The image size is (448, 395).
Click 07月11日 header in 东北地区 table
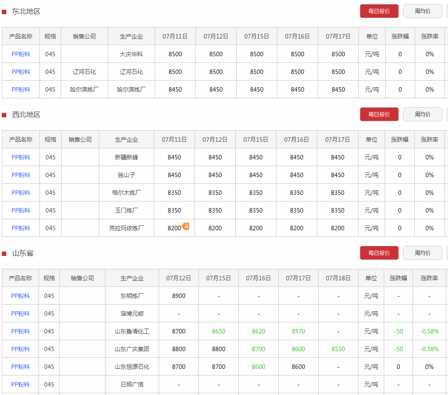(175, 36)
